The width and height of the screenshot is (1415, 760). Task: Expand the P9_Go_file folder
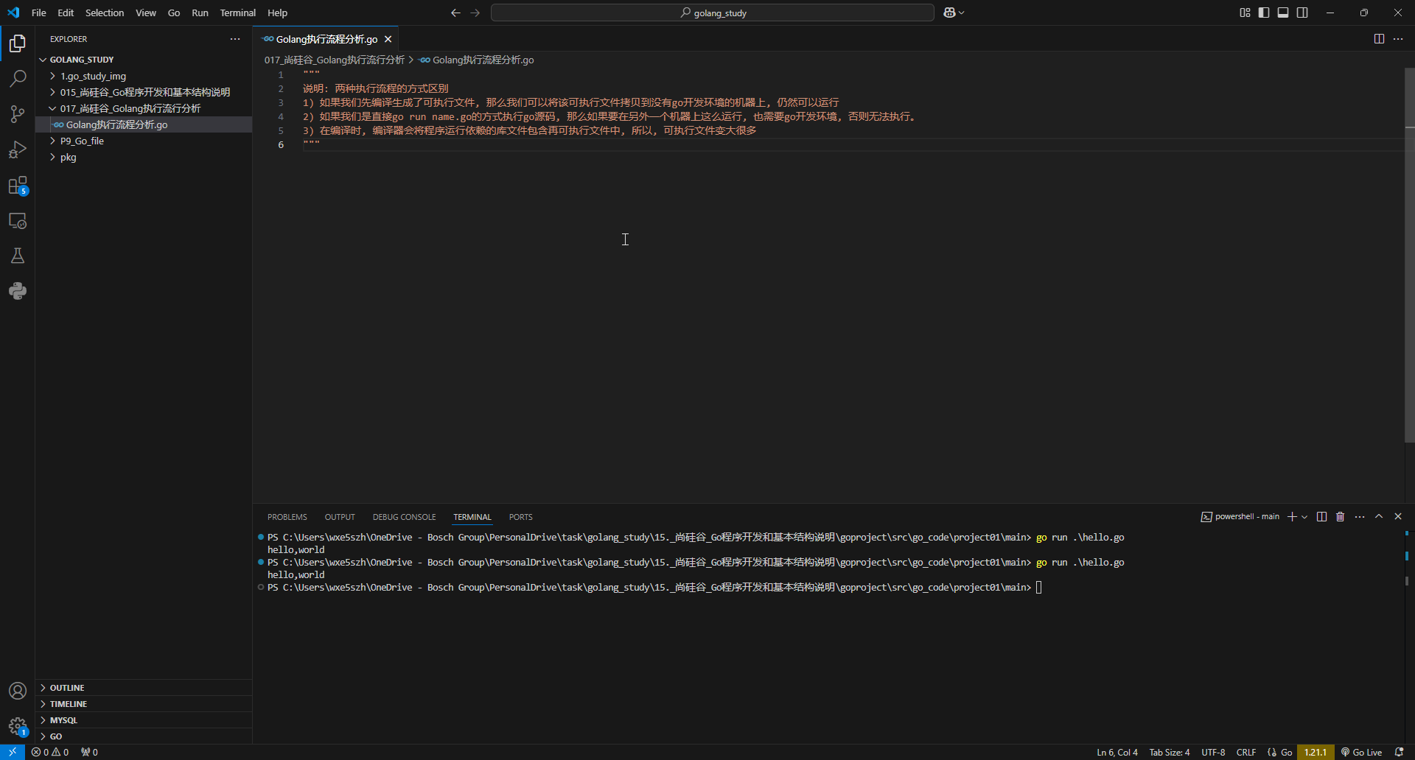click(144, 141)
